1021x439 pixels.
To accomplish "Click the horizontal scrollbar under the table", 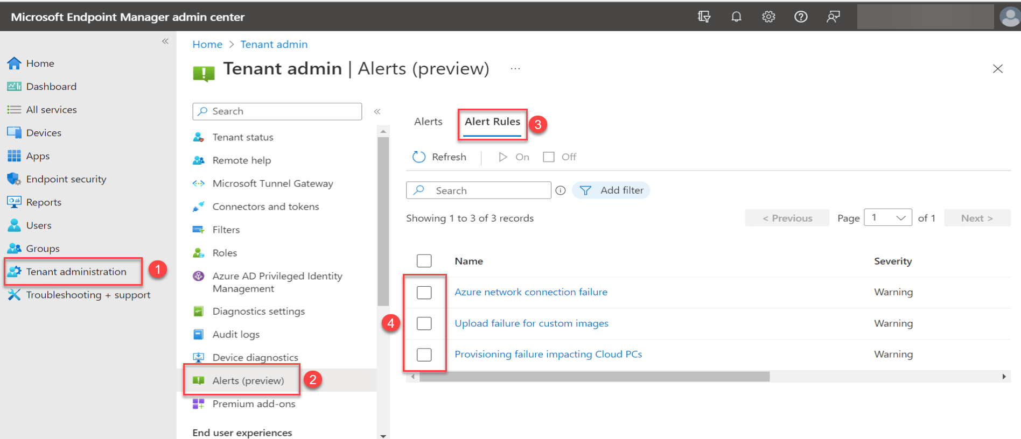I will click(595, 377).
